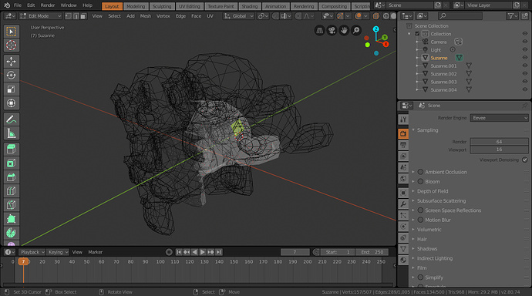Hide Suzanne.001 in viewport

pyautogui.click(x=525, y=66)
